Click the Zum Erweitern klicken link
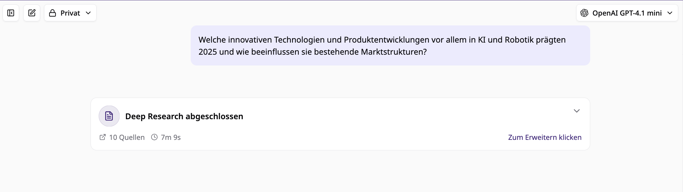This screenshot has height=192, width=683. click(x=545, y=137)
